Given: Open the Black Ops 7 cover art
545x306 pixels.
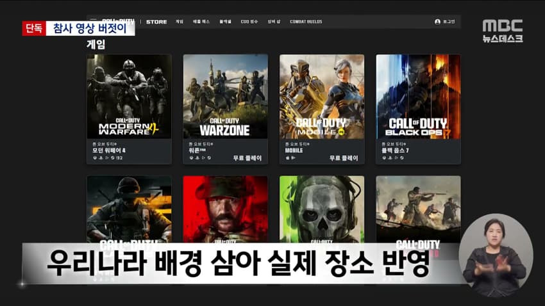Looking at the screenshot, I should [x=418, y=97].
